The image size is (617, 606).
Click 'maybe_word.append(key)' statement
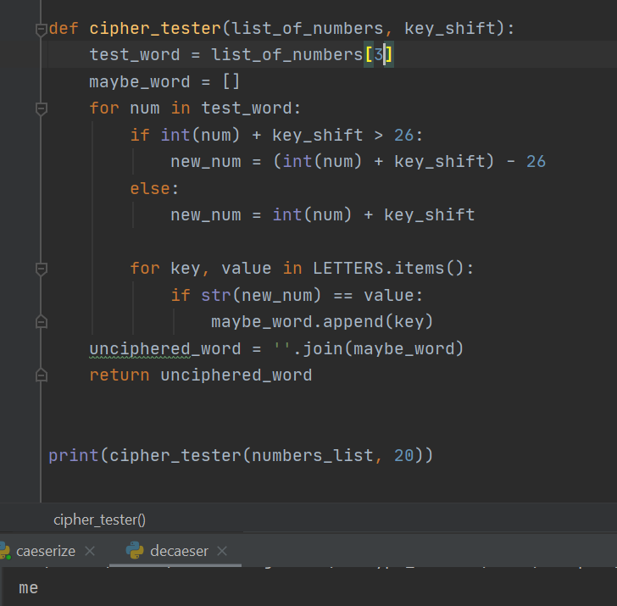coord(322,322)
